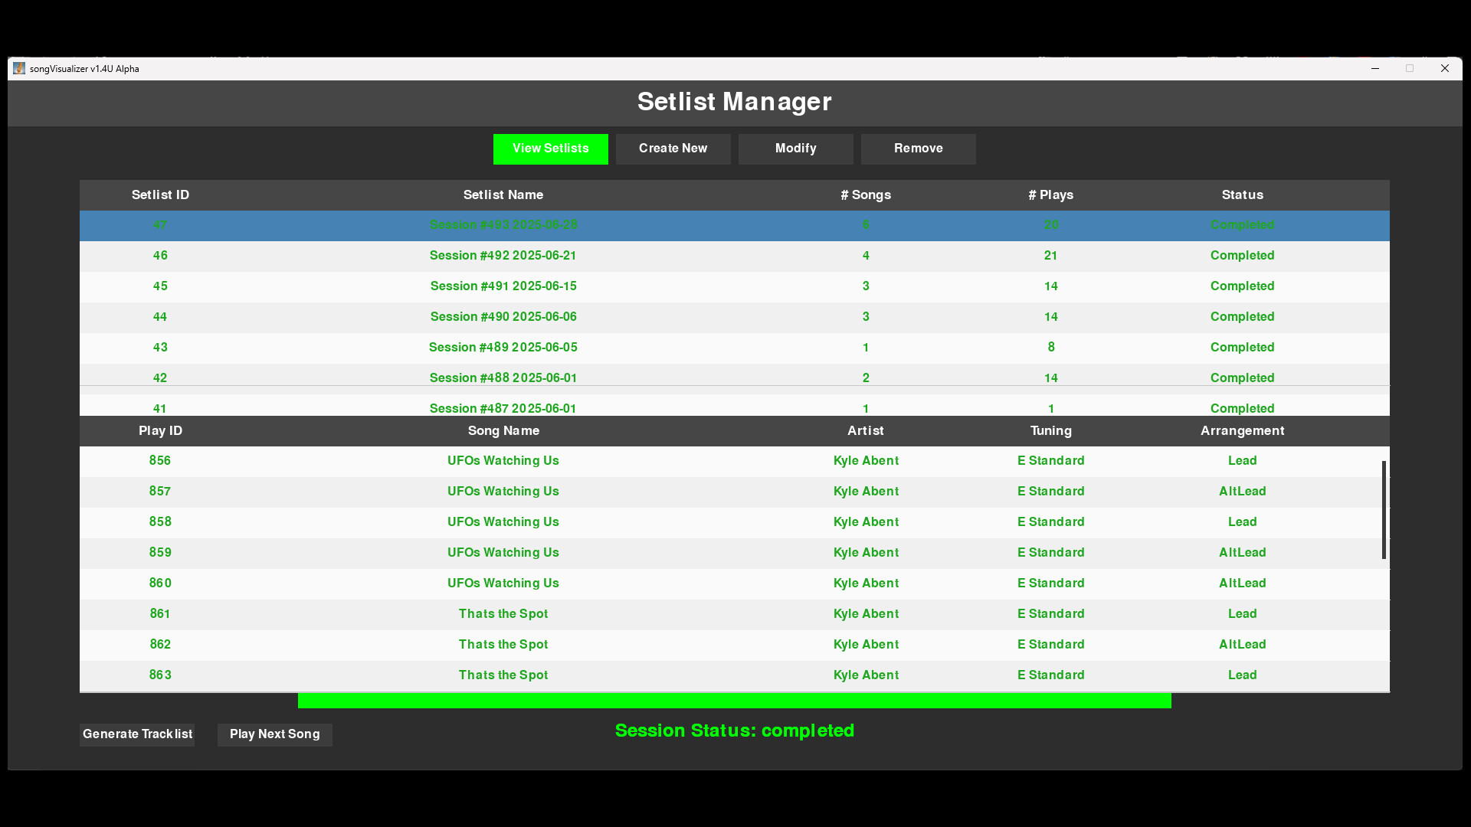Select the Modify option

(x=795, y=149)
